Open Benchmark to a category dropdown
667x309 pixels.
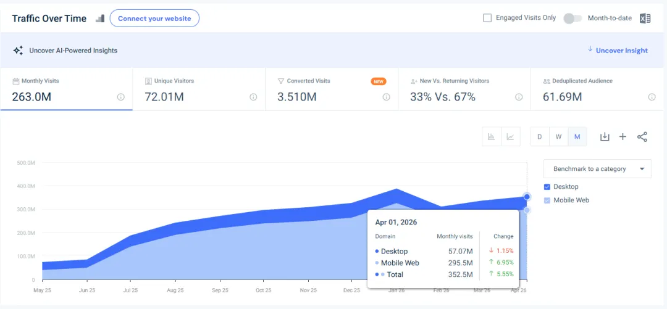point(597,169)
